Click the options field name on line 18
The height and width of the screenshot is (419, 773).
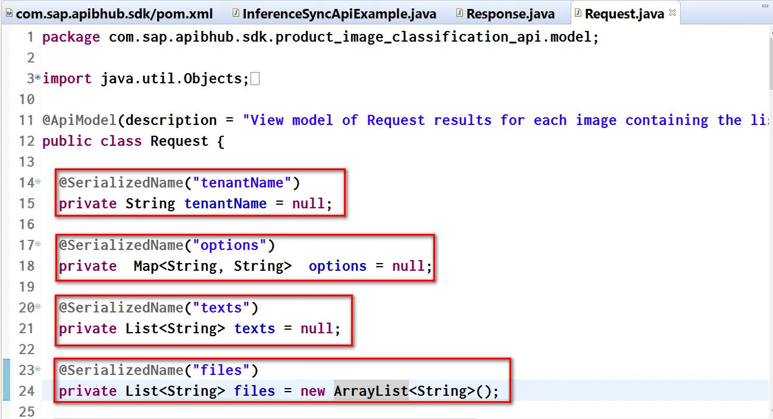pos(337,266)
